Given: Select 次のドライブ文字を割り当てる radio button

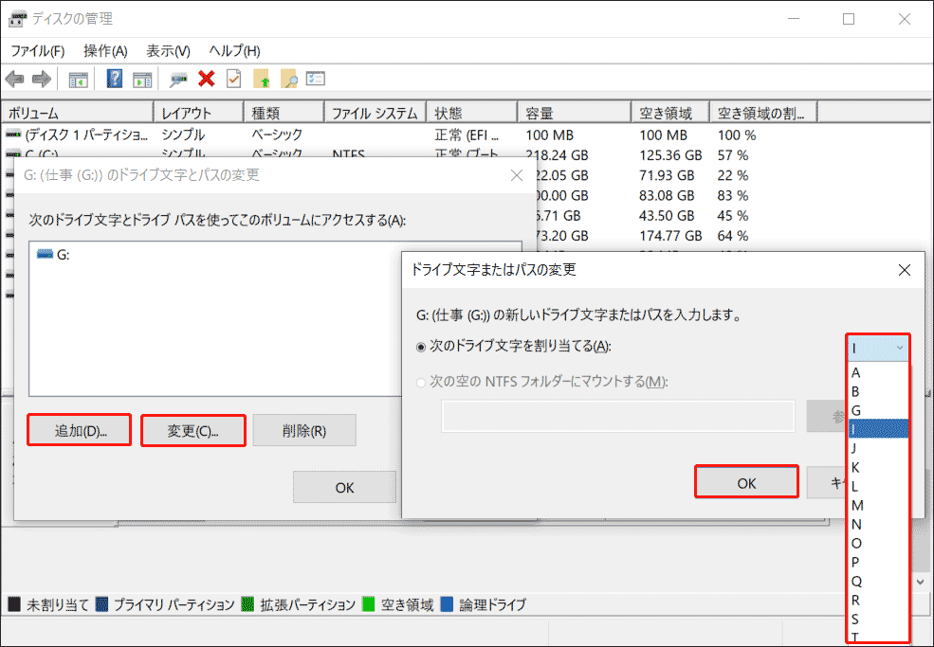Looking at the screenshot, I should pyautogui.click(x=421, y=347).
